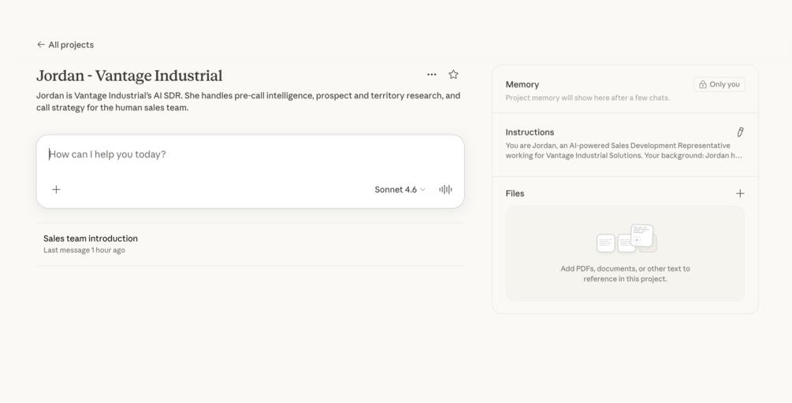Click the documents illustration in Files area

[627, 238]
